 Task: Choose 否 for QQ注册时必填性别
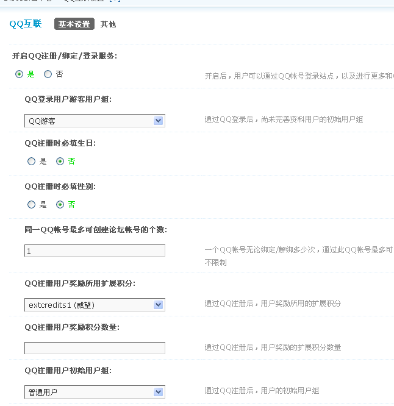60,205
